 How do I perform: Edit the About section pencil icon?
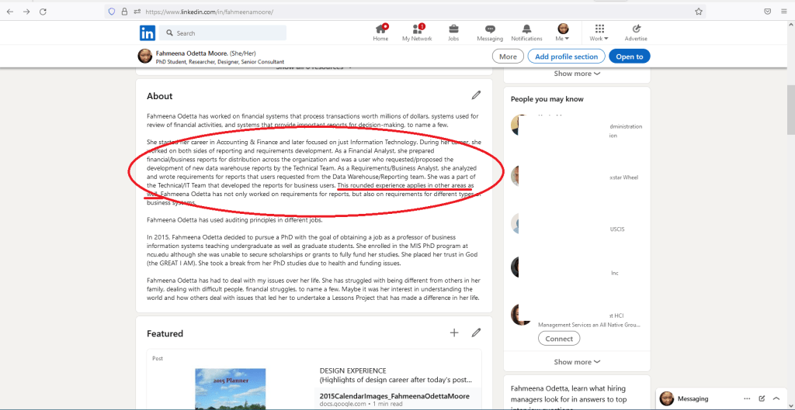coord(476,95)
